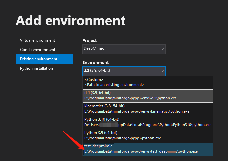Image resolution: width=228 pixels, height=161 pixels.
Task: Click the envs\test_deepmimic\python.exe path line
Action: pyautogui.click(x=141, y=151)
